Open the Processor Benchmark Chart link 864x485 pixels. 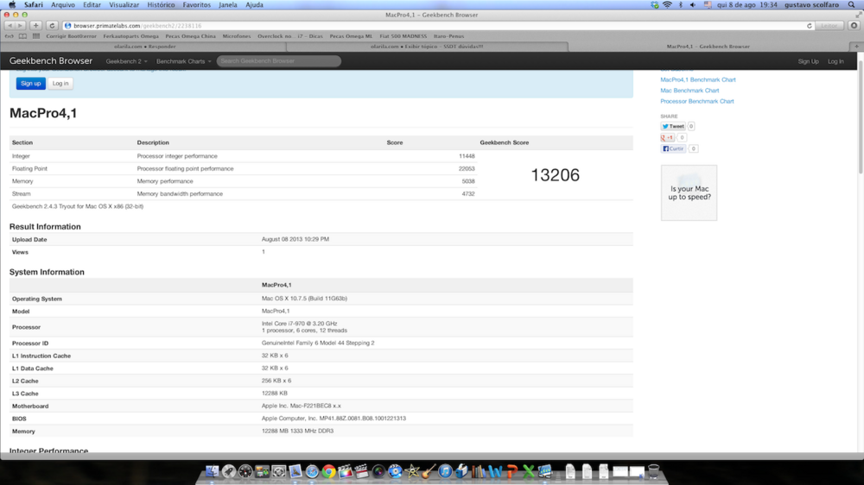(x=696, y=101)
